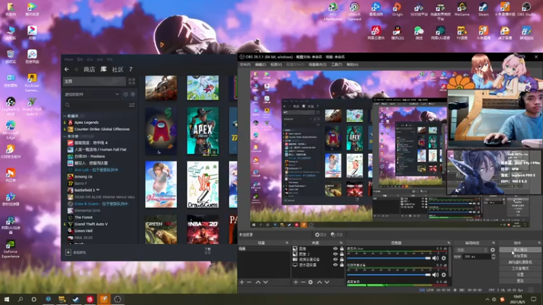Open source properties gear in Sources panel
This screenshot has width=543, height=305.
coord(311,282)
